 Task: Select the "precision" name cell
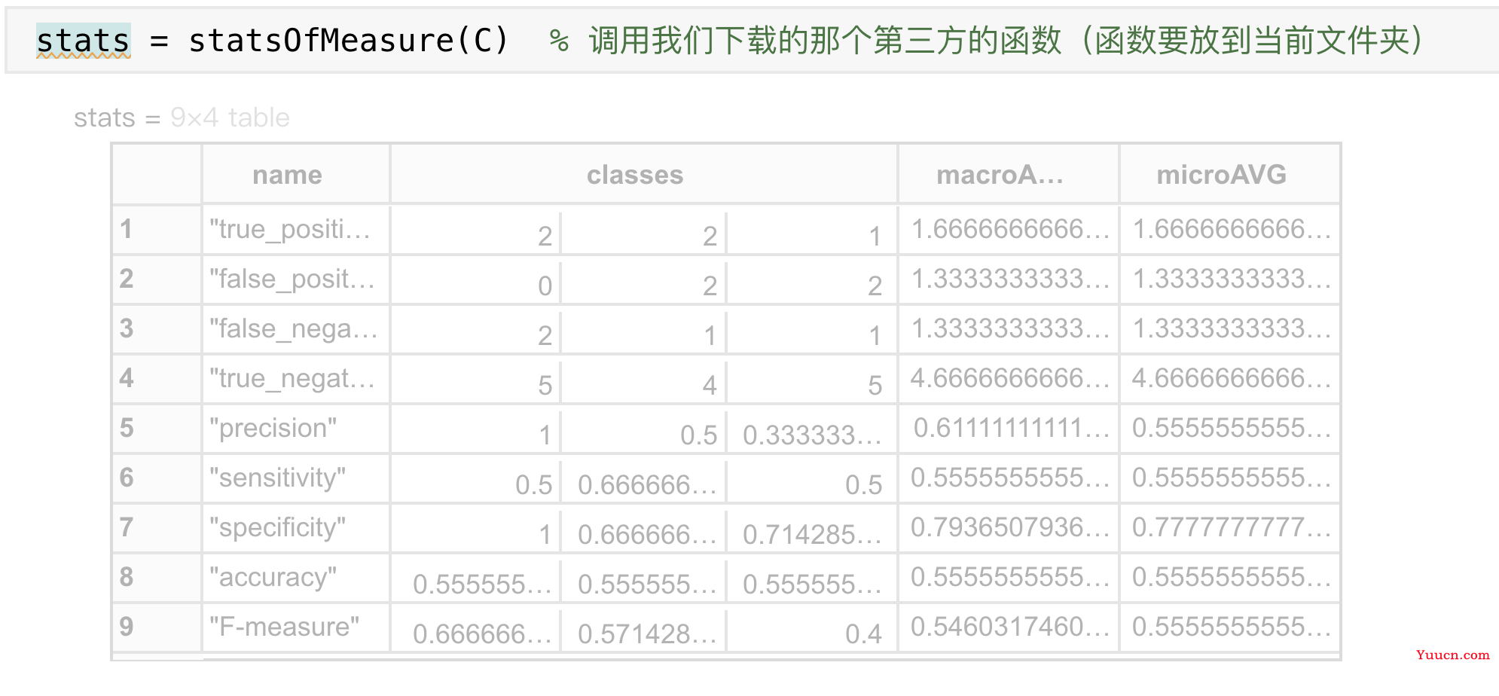click(295, 428)
